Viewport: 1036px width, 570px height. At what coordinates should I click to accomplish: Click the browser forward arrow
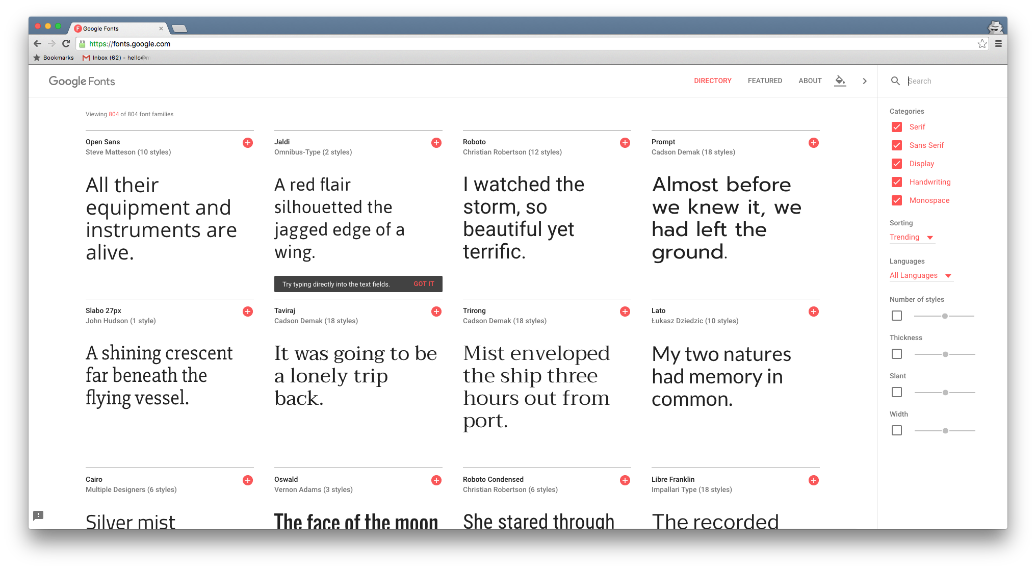pyautogui.click(x=51, y=43)
